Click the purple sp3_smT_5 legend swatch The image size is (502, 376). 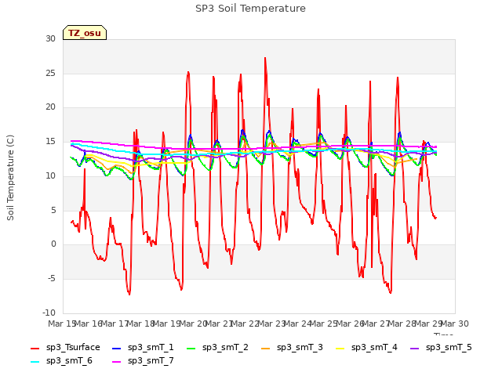point(415,348)
